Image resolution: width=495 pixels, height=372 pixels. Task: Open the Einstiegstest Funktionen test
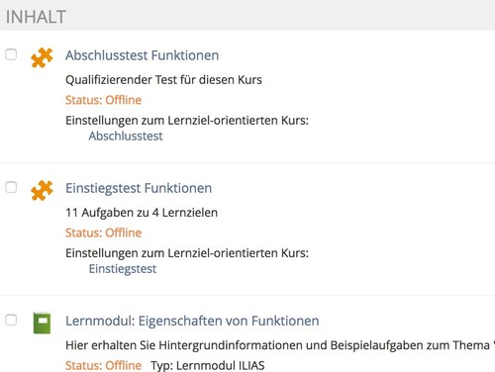[x=139, y=188]
